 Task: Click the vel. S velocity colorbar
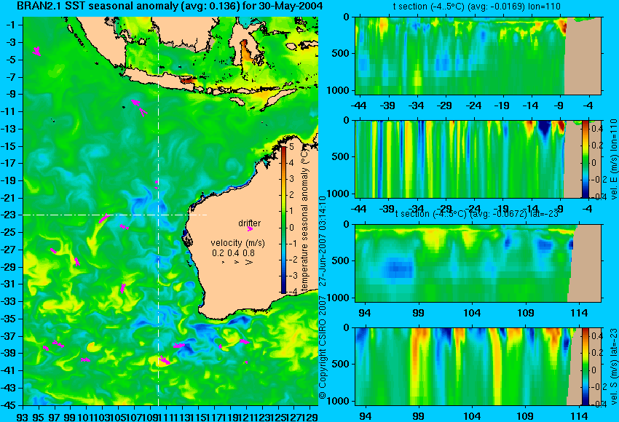coord(586,366)
